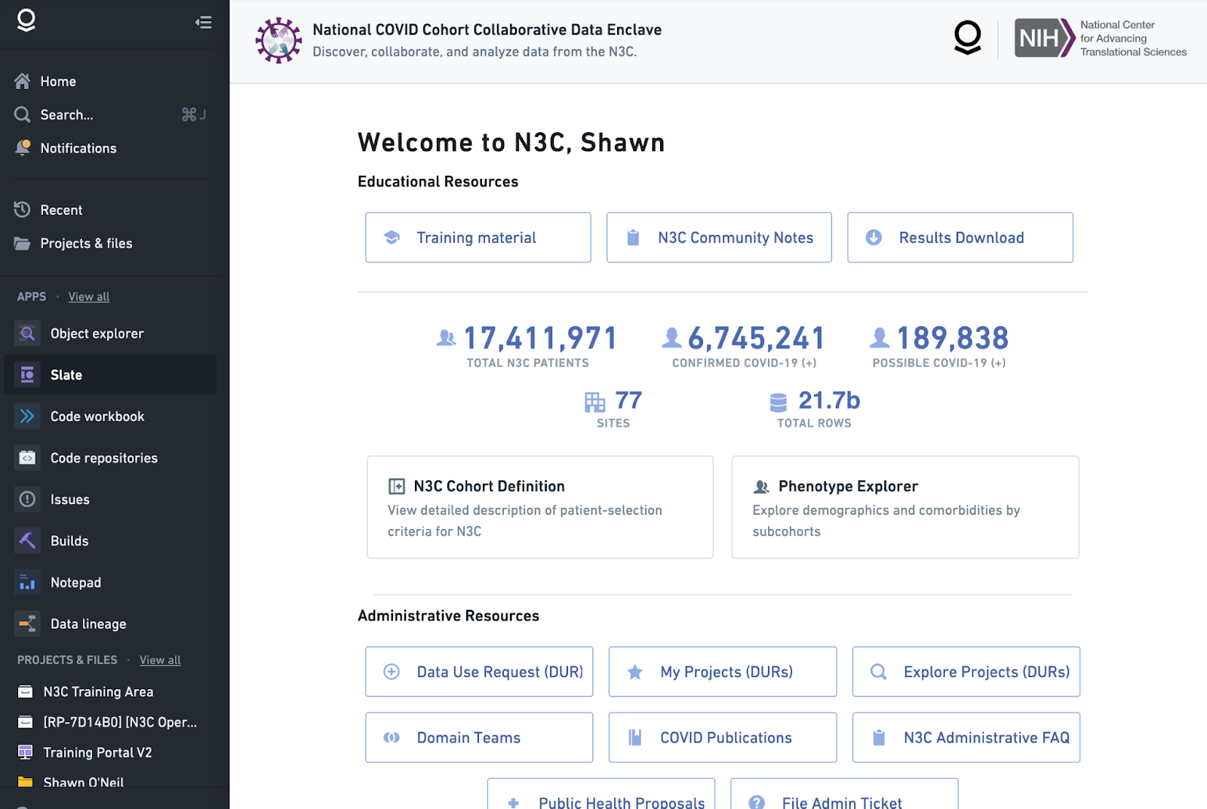This screenshot has height=809, width=1207.
Task: Click the Notifications bell icon
Action: coord(23,148)
